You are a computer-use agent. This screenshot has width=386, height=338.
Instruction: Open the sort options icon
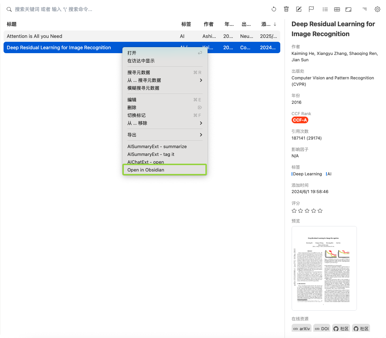364,9
